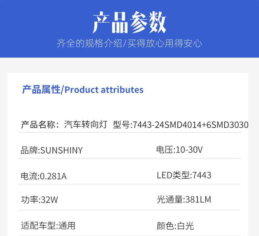Click the current 0.281A value
Viewport: 259px width, 236px height.
pyautogui.click(x=53, y=176)
